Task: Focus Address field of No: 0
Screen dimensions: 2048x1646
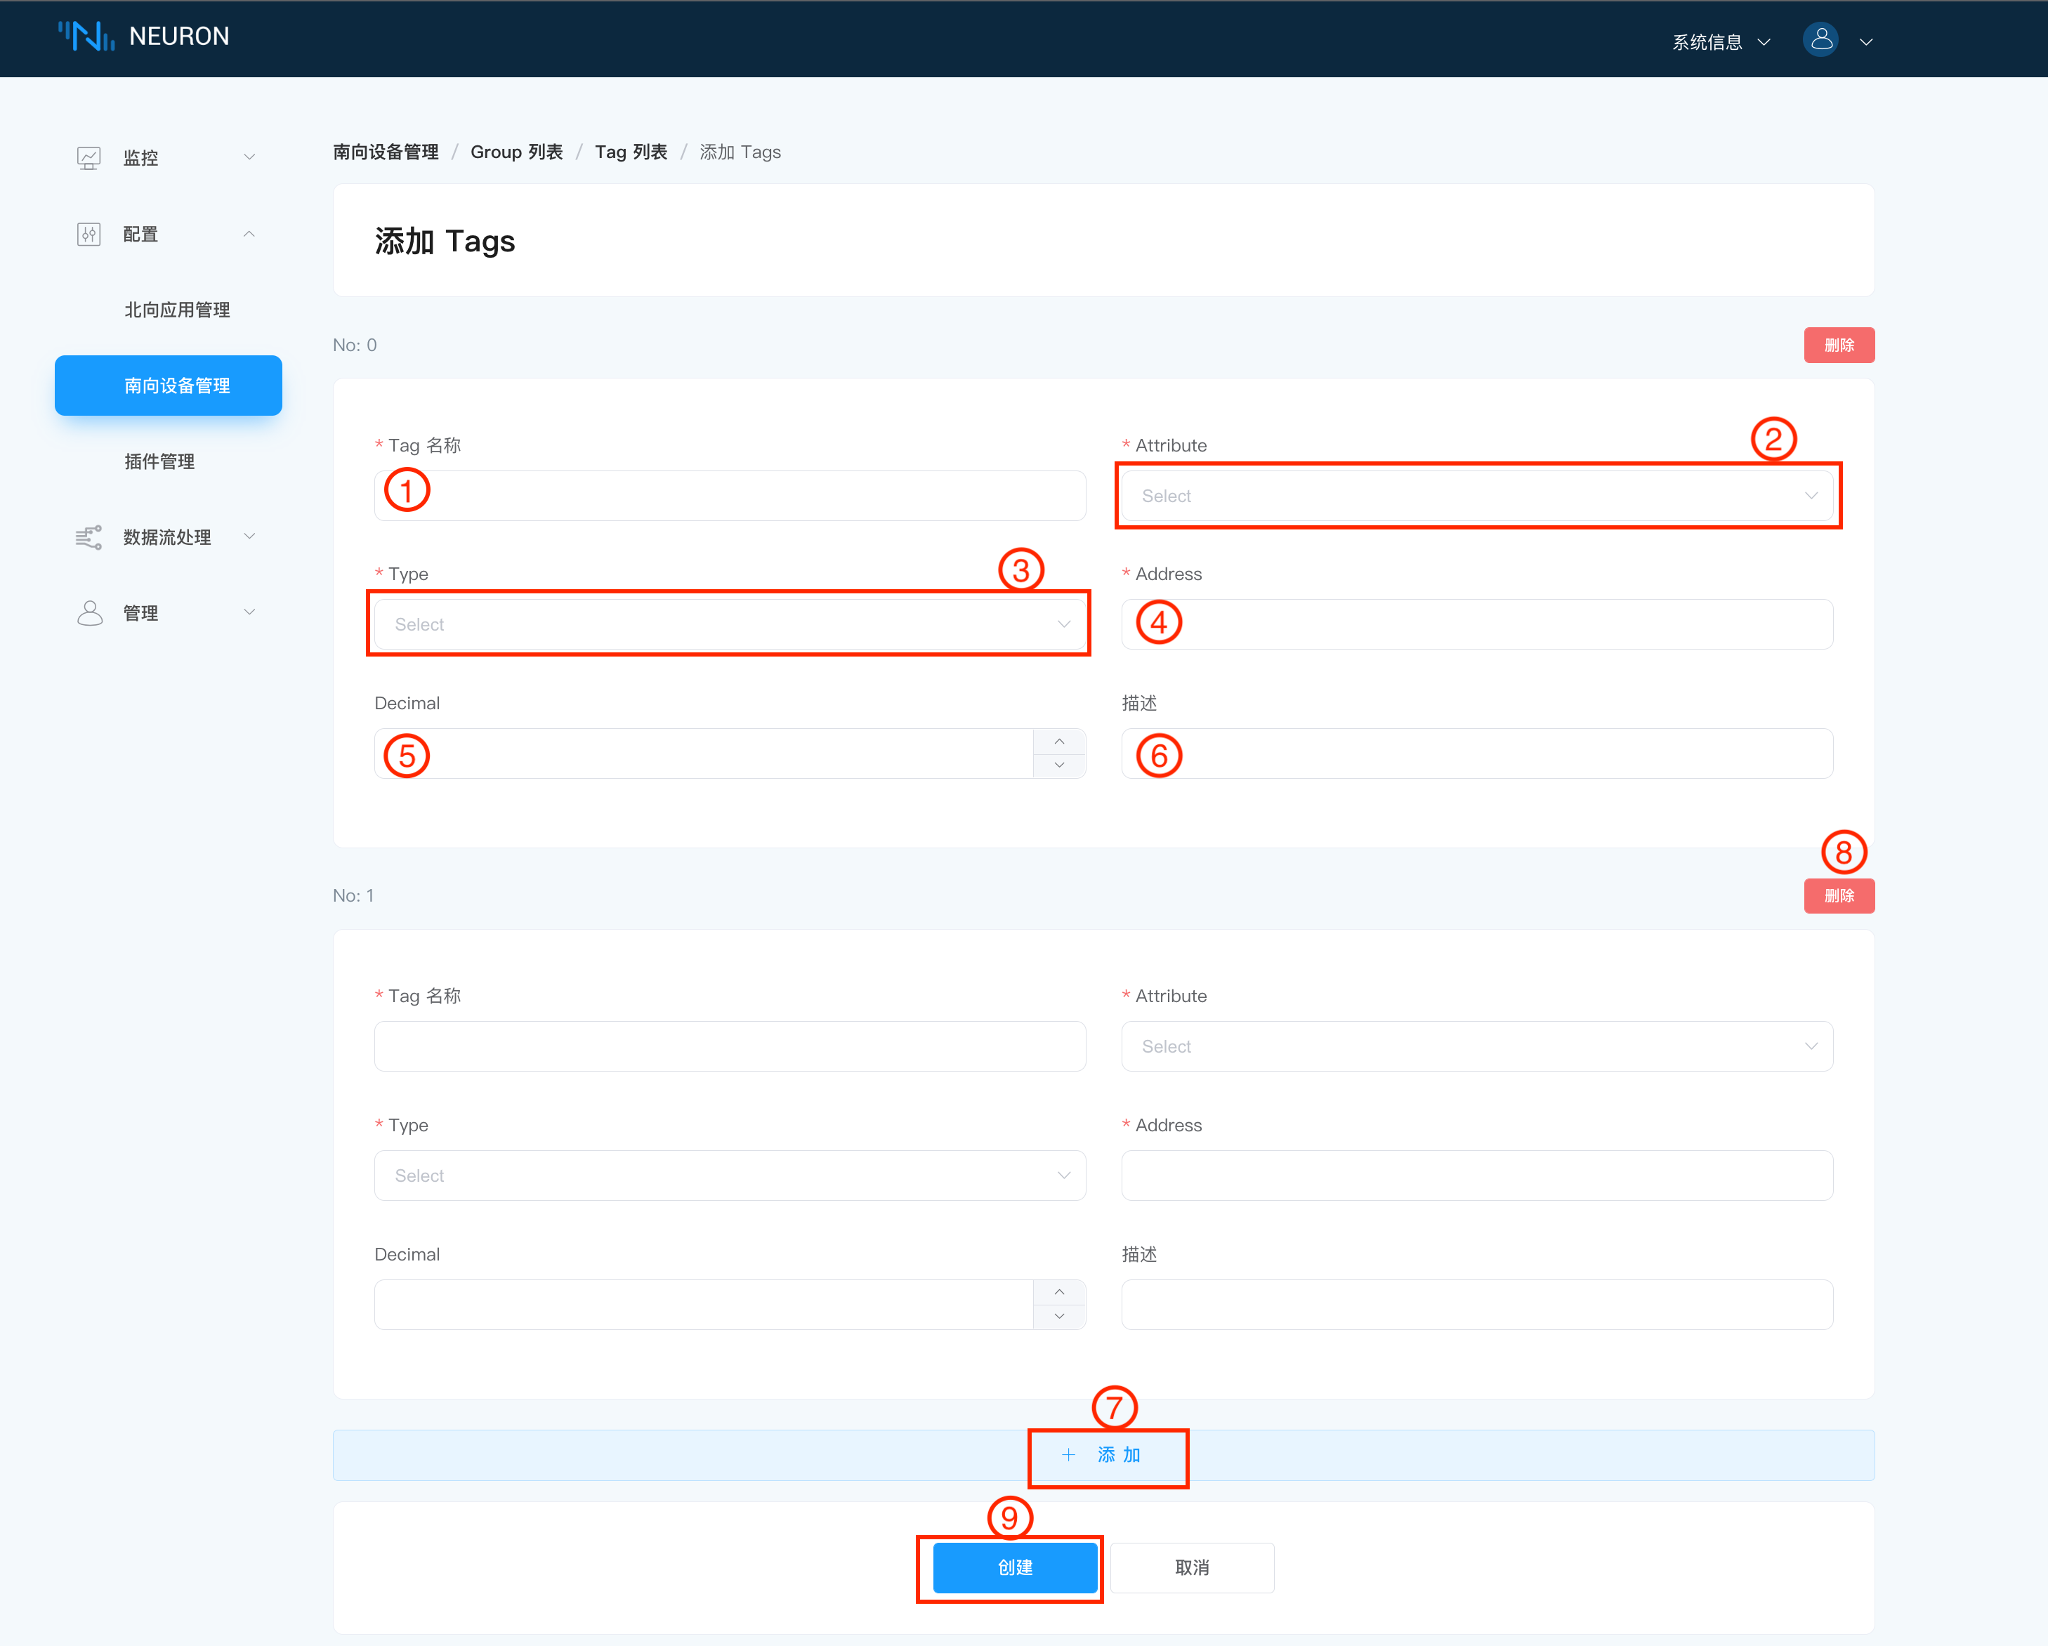Action: [1477, 624]
